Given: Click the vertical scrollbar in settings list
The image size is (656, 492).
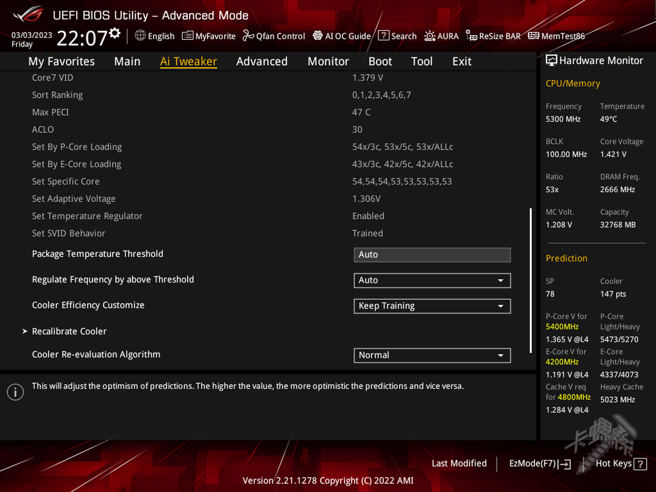Looking at the screenshot, I should pos(531,280).
